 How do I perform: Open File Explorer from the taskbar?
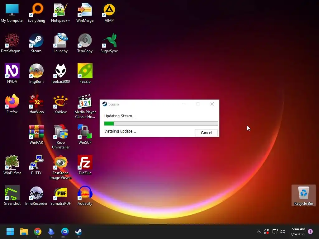[x=24, y=232]
